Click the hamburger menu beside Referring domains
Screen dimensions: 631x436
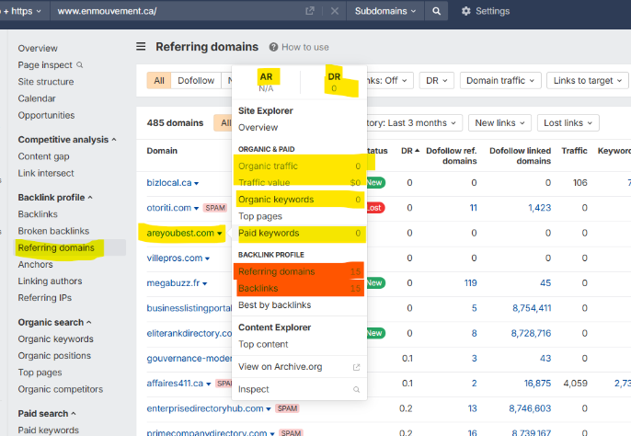pyautogui.click(x=141, y=47)
